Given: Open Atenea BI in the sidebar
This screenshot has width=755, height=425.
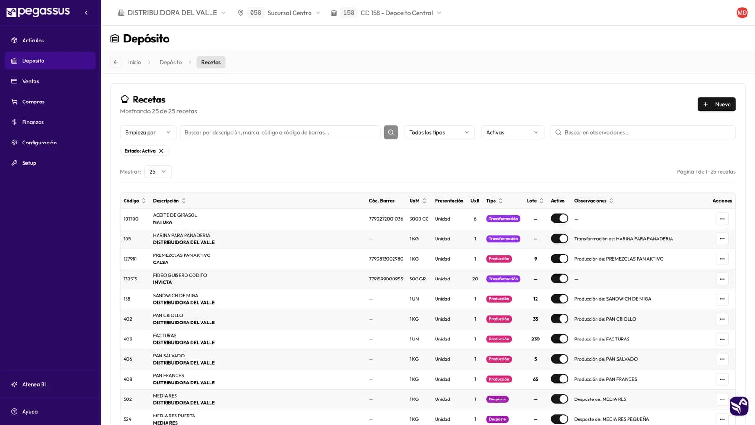Looking at the screenshot, I should (x=50, y=384).
